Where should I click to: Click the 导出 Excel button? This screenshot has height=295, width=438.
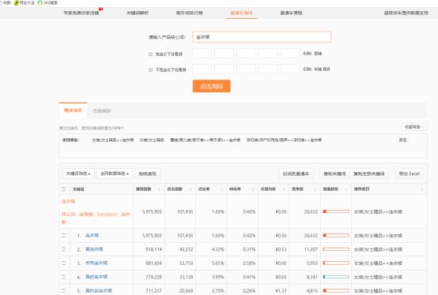[410, 174]
